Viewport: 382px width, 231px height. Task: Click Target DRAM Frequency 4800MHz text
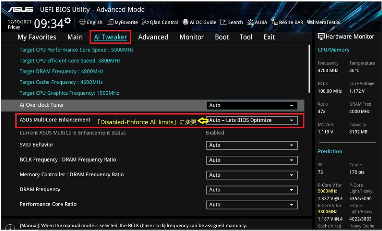click(x=62, y=71)
